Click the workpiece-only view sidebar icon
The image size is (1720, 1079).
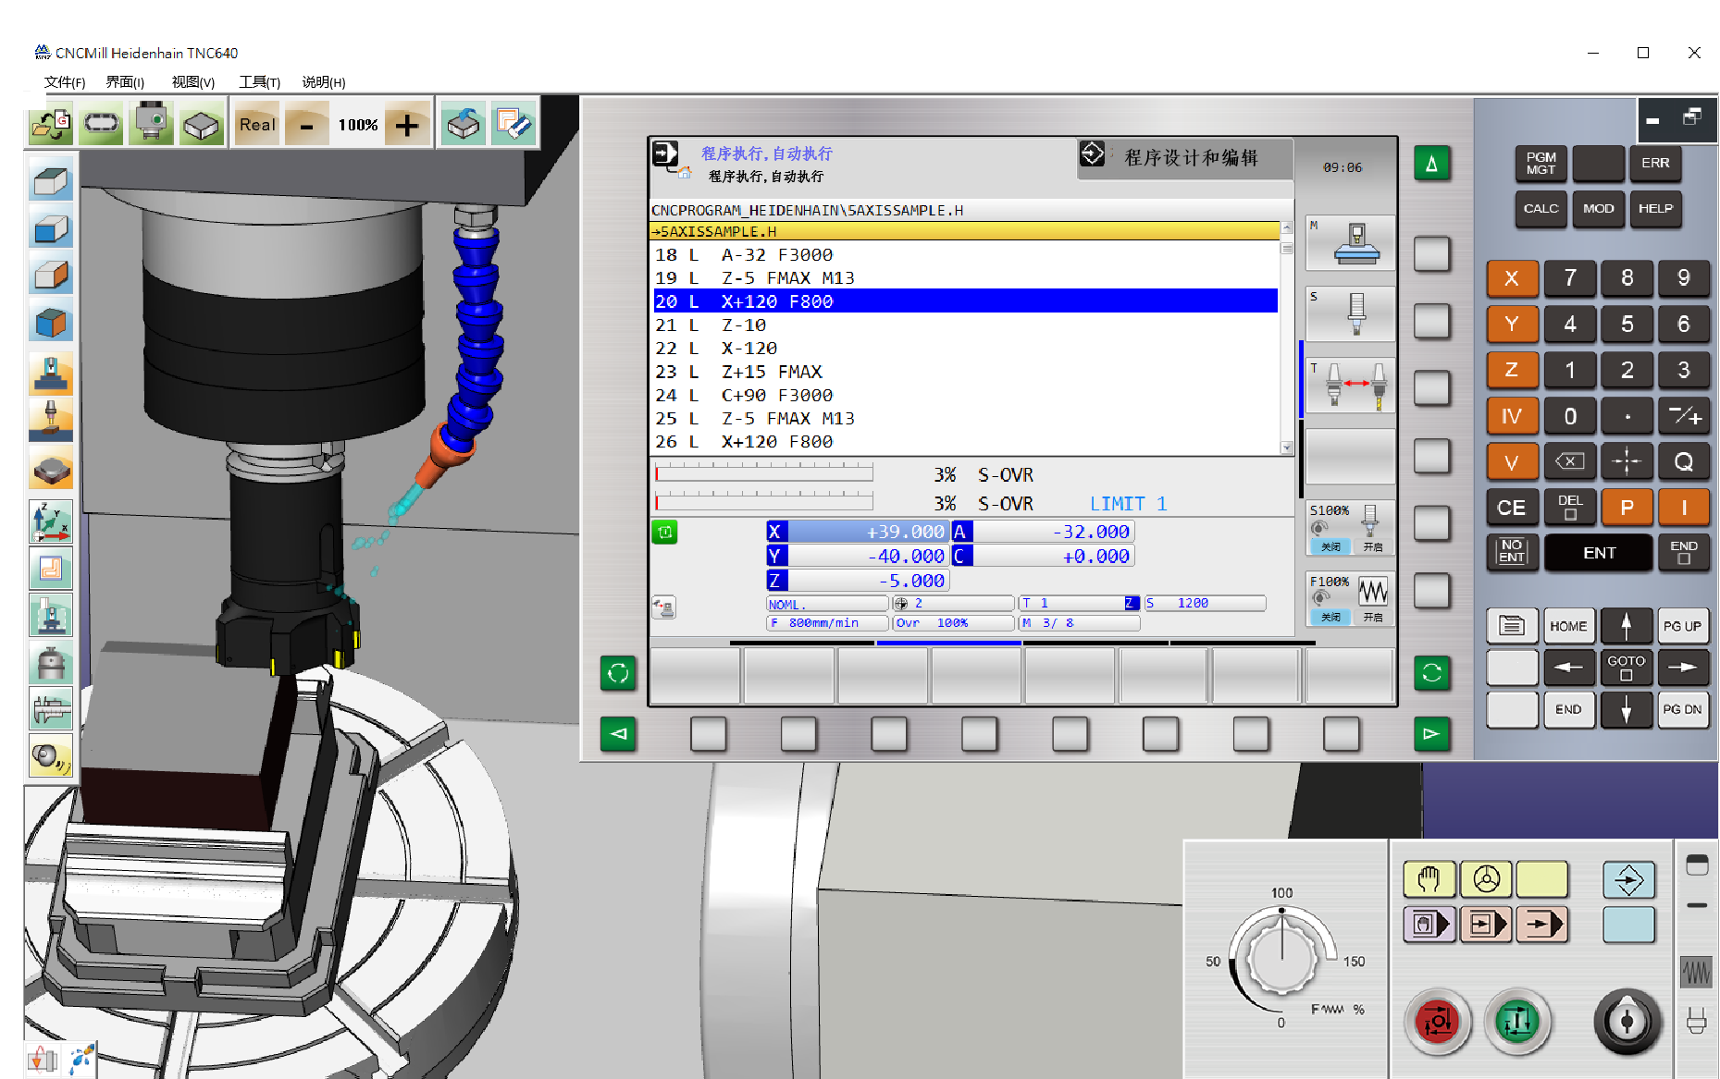(51, 470)
